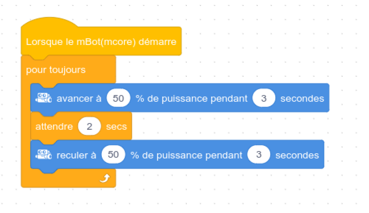Screen dimensions: 369x213
Task: Click 'secondes' text on the avancer block
Action: coord(302,98)
